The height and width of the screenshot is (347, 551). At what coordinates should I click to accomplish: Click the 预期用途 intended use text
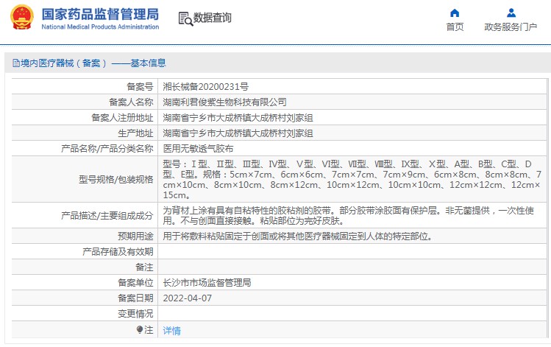(297, 236)
